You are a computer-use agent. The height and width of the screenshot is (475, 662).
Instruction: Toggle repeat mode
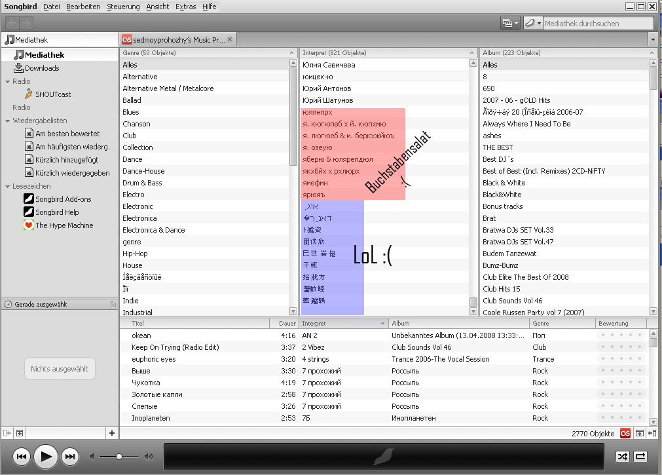coord(640,457)
